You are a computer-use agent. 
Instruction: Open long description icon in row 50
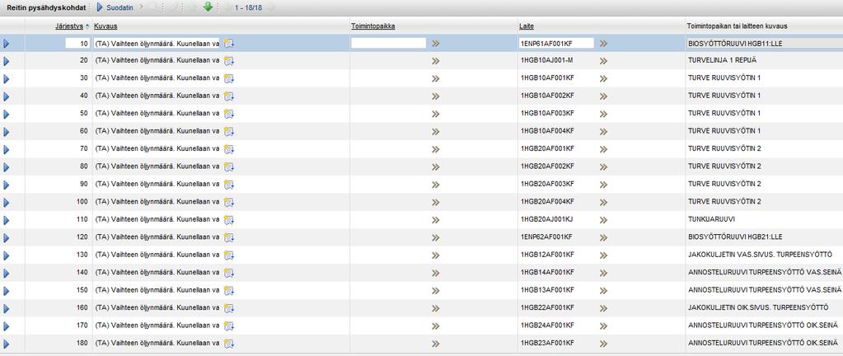pyautogui.click(x=229, y=114)
